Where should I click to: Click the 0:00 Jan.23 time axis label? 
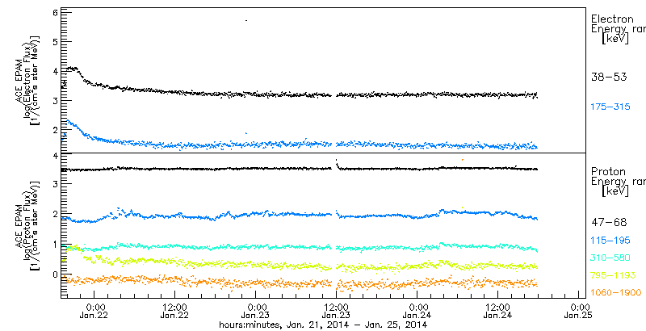255,312
